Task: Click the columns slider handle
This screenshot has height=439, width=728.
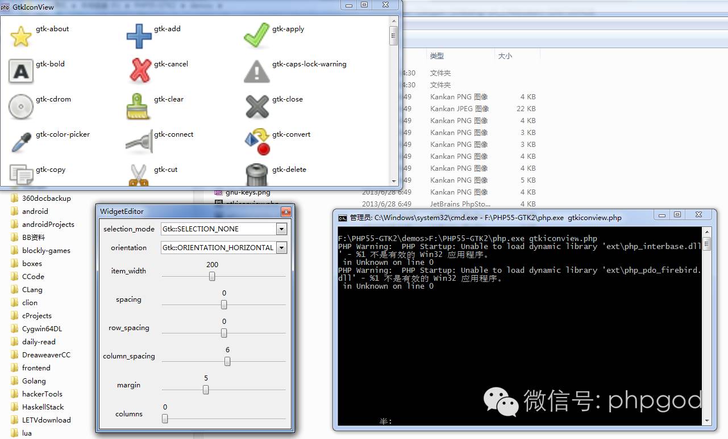Action: point(165,419)
